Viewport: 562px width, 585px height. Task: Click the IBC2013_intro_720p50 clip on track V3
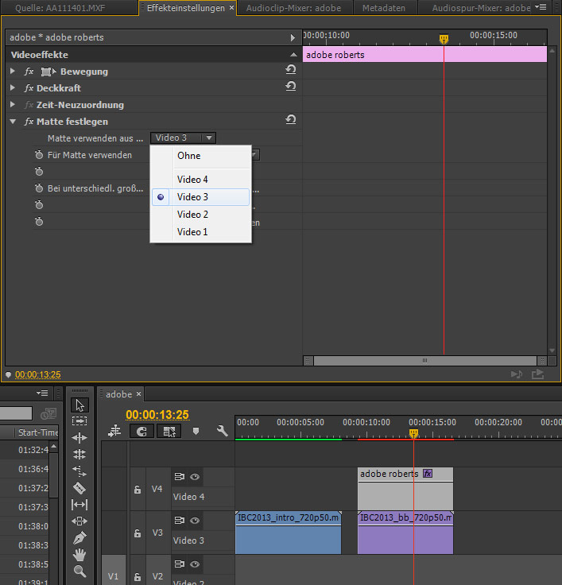(x=288, y=537)
